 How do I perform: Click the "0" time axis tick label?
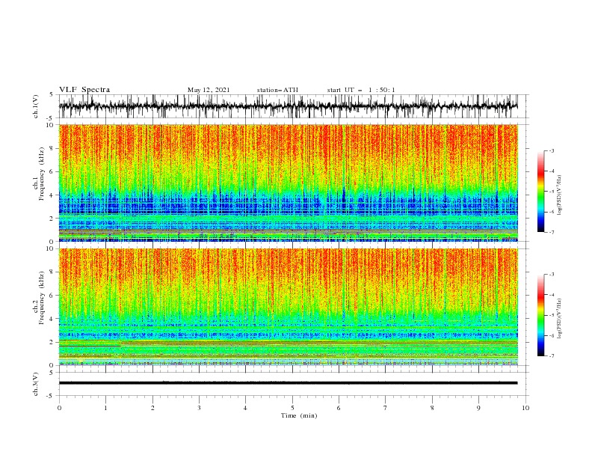59,408
